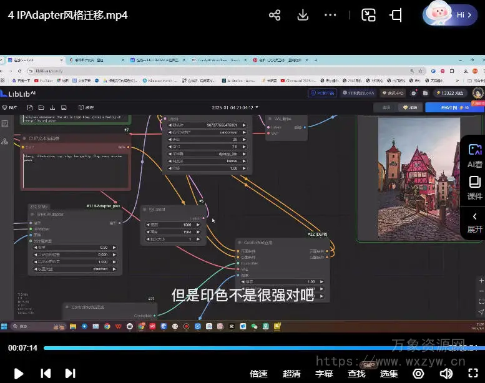
Task: Open the three-dot more options menu
Action: (331, 15)
